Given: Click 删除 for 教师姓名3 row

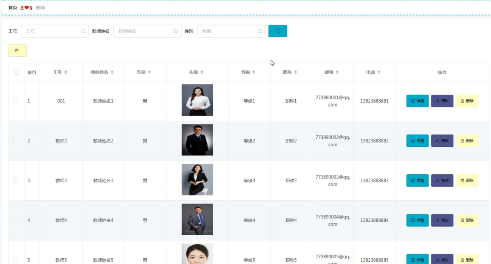Looking at the screenshot, I should coord(467,180).
